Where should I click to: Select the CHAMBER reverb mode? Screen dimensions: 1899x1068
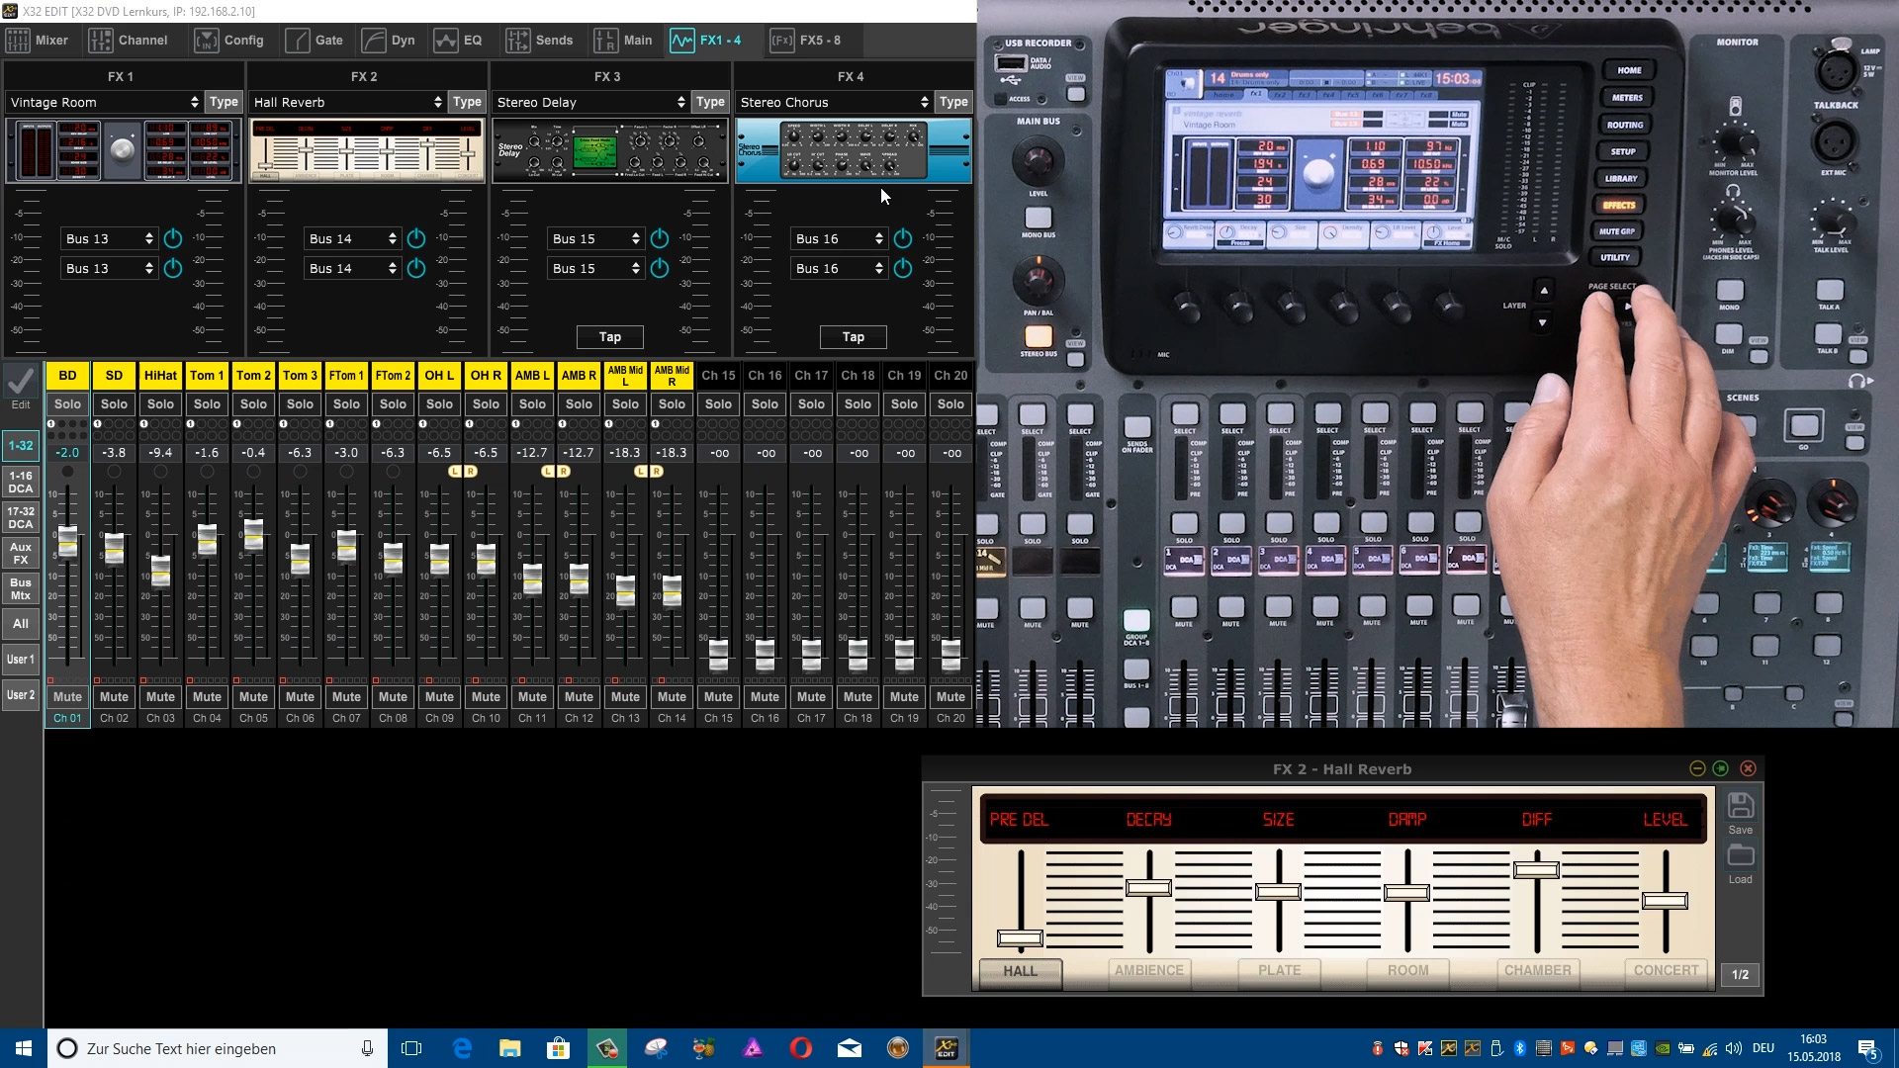[x=1537, y=971]
